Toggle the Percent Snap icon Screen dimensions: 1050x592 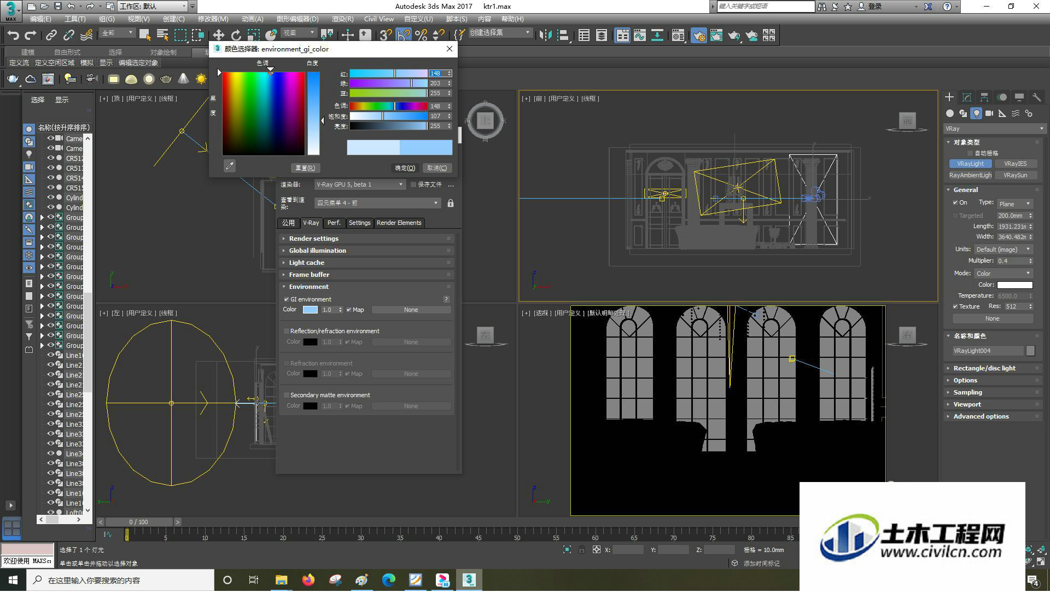coord(421,36)
